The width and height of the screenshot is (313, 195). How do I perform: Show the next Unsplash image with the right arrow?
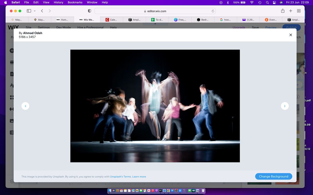pyautogui.click(x=285, y=106)
